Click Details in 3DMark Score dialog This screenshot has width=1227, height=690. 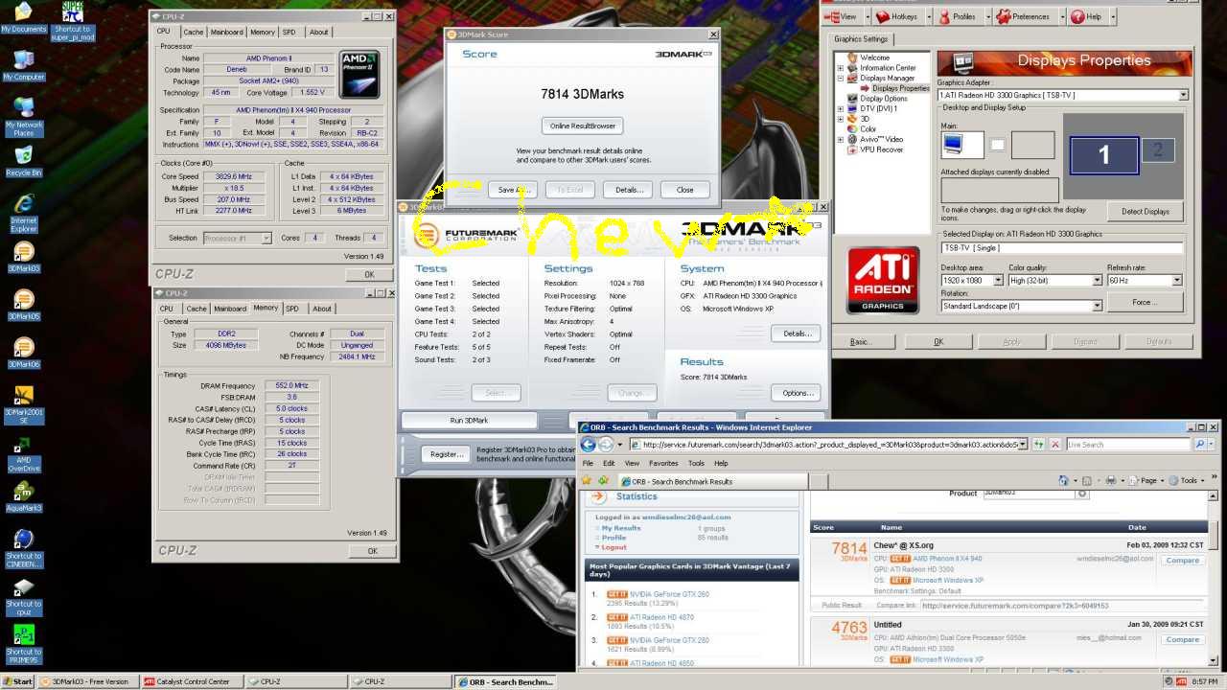(629, 190)
